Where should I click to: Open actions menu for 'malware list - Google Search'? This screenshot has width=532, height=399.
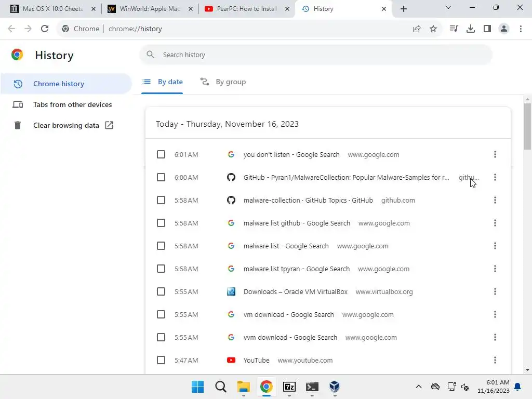coord(495,246)
